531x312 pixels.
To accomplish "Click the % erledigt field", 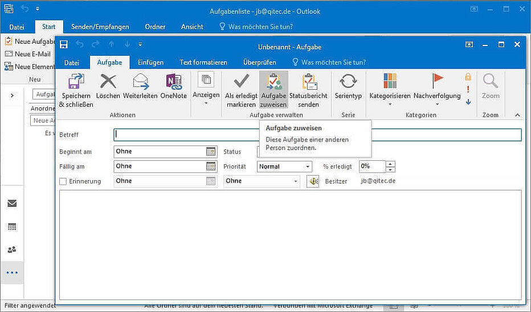I will (x=373, y=167).
